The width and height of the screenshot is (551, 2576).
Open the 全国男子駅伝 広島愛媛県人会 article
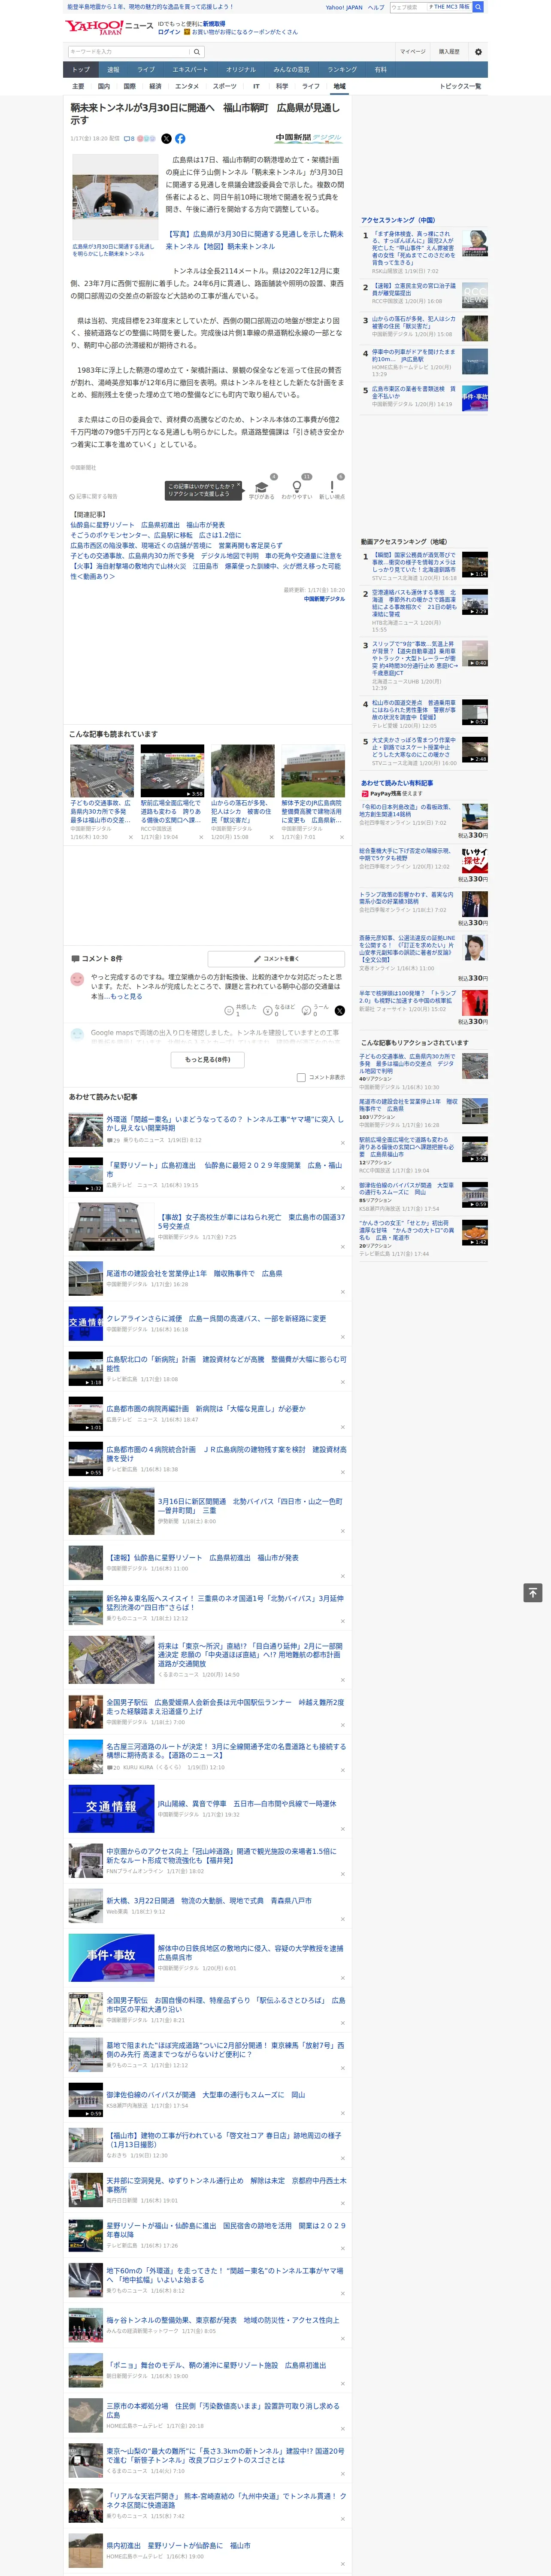224,1706
